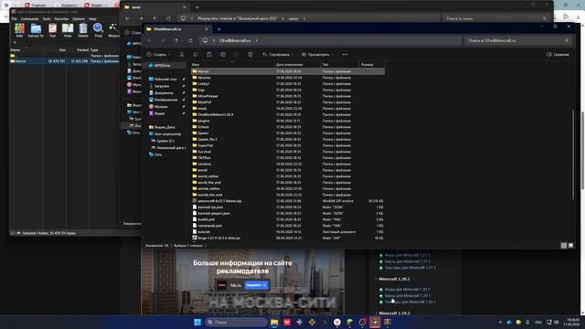Click the Add button in WinRAR toolbar

[19, 30]
